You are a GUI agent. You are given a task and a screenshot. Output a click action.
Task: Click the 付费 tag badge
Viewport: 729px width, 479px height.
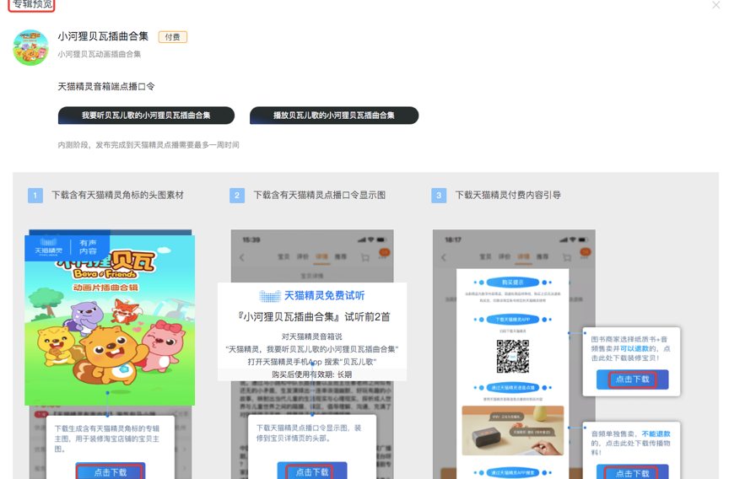point(172,37)
